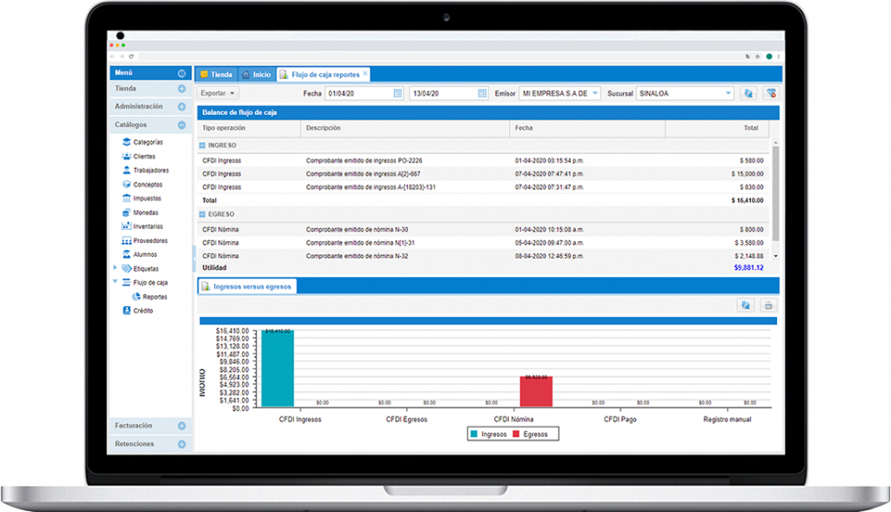
Task: Open the Emisor dropdown
Action: 595,93
